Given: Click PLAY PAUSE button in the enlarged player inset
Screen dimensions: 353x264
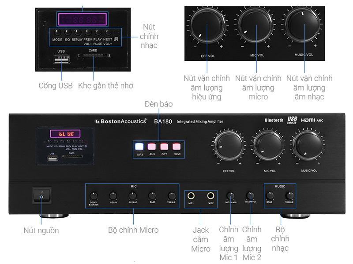Looking at the screenshot, I should click(98, 32).
